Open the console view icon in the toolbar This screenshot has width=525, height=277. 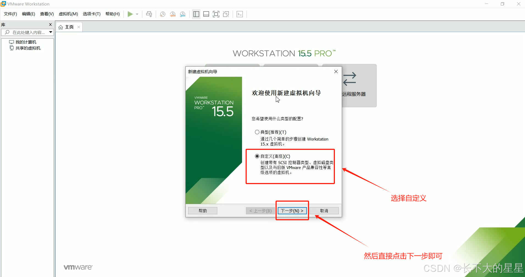[x=240, y=14]
